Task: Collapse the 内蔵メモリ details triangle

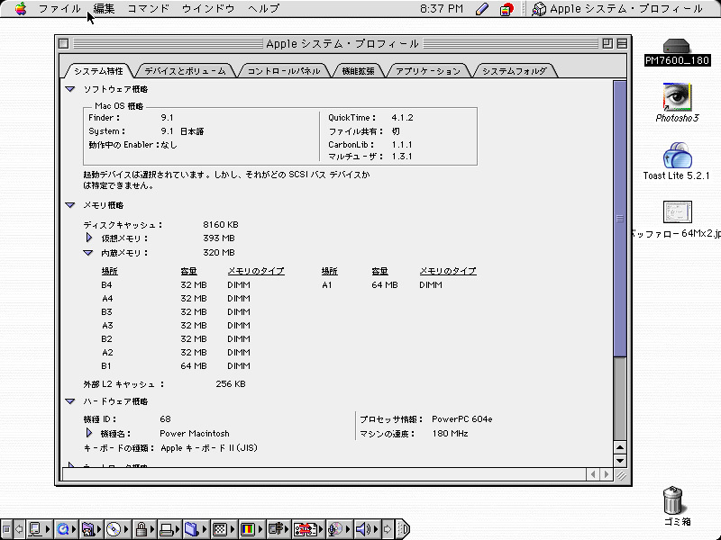Action: point(87,253)
